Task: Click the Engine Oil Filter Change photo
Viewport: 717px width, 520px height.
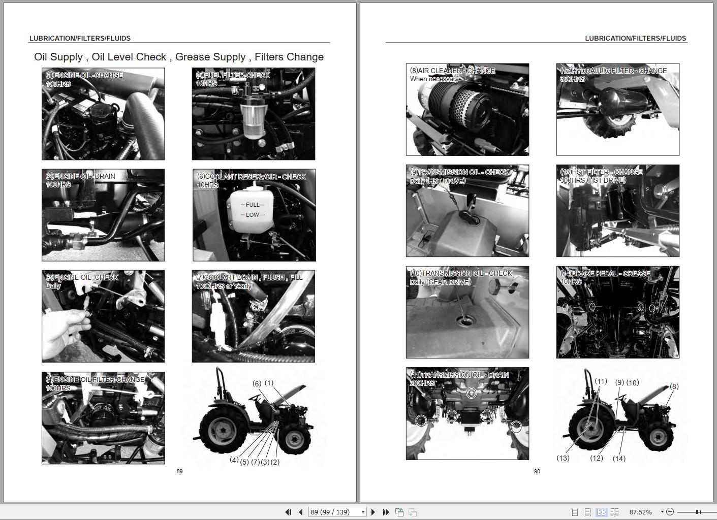Action: click(103, 417)
